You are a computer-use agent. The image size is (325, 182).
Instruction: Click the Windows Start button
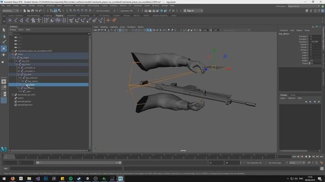4,178
